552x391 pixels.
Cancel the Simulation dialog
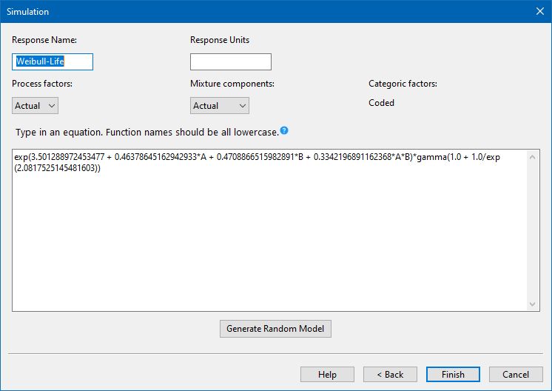516,375
